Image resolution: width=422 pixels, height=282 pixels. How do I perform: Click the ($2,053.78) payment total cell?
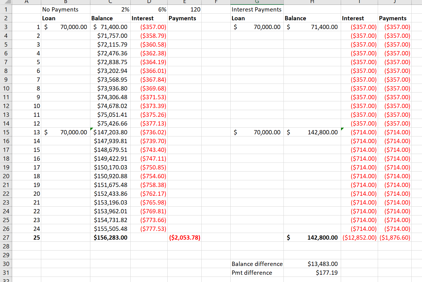(184, 238)
